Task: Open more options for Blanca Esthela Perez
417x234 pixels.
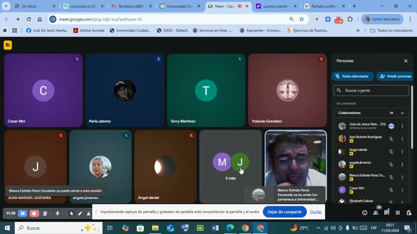Action: point(402,177)
